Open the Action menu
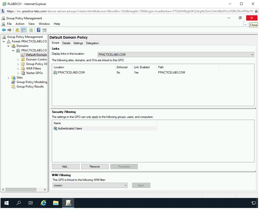Image resolution: width=259 pixels, height=209 pixels. pyautogui.click(x=20, y=24)
